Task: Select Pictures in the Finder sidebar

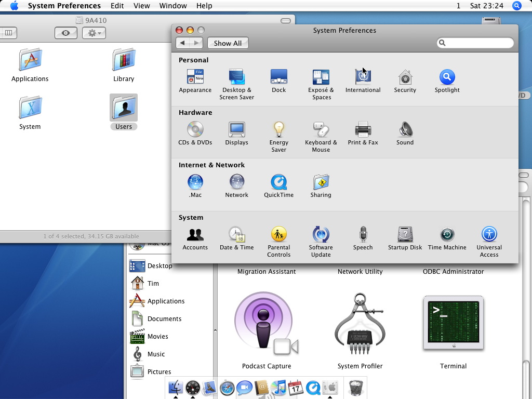Action: coord(151,371)
